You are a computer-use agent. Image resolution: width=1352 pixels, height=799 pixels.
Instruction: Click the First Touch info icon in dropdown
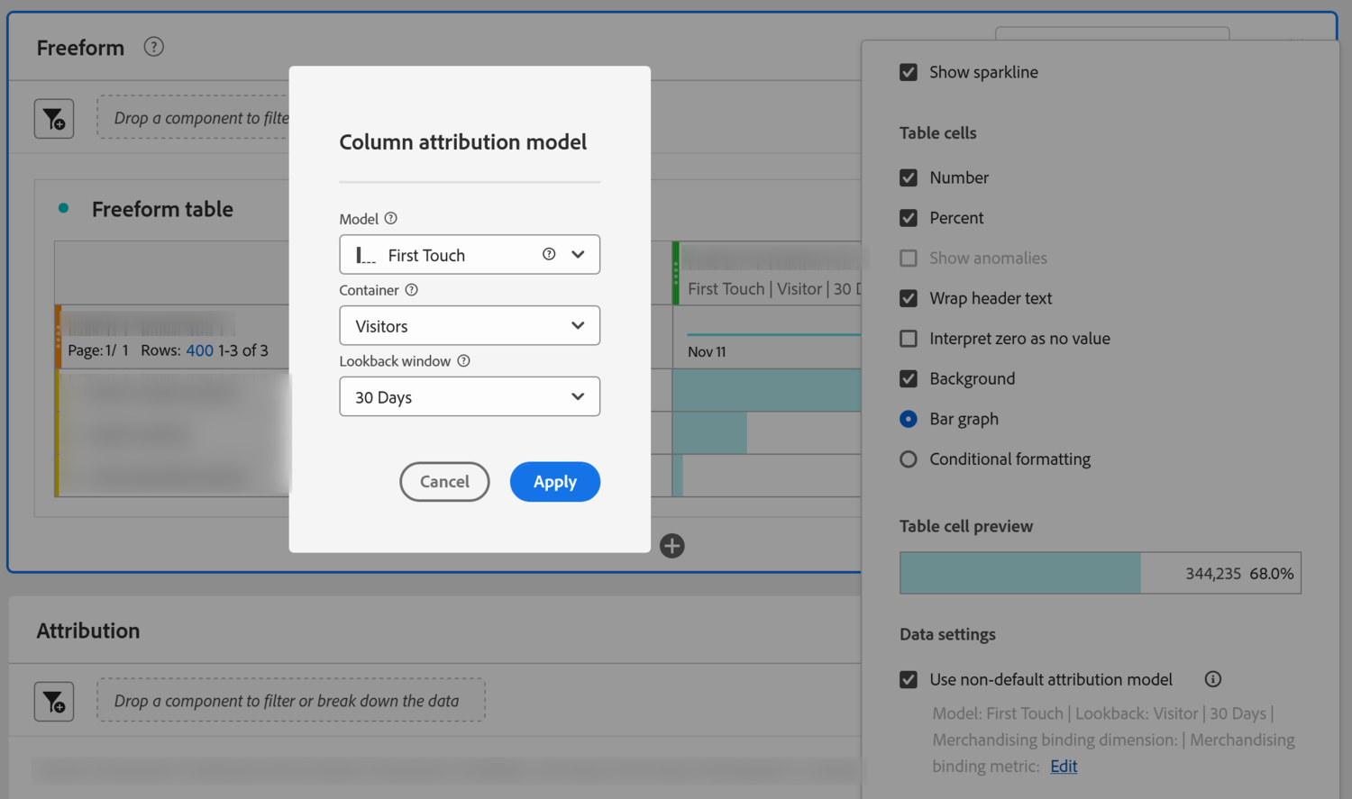click(549, 254)
